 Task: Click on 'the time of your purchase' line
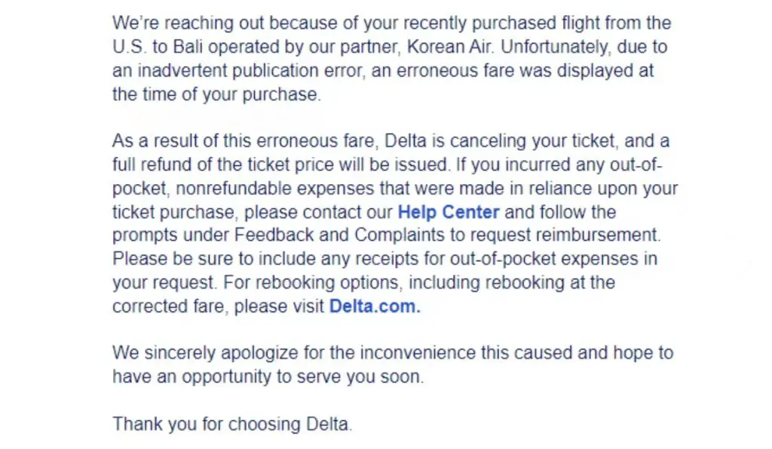point(216,94)
